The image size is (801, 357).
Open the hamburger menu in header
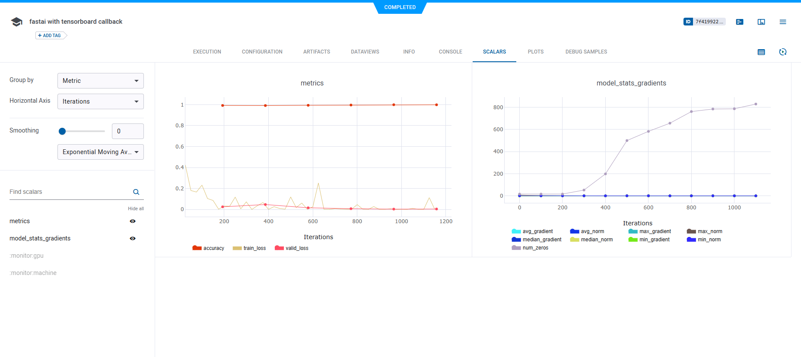pos(782,22)
